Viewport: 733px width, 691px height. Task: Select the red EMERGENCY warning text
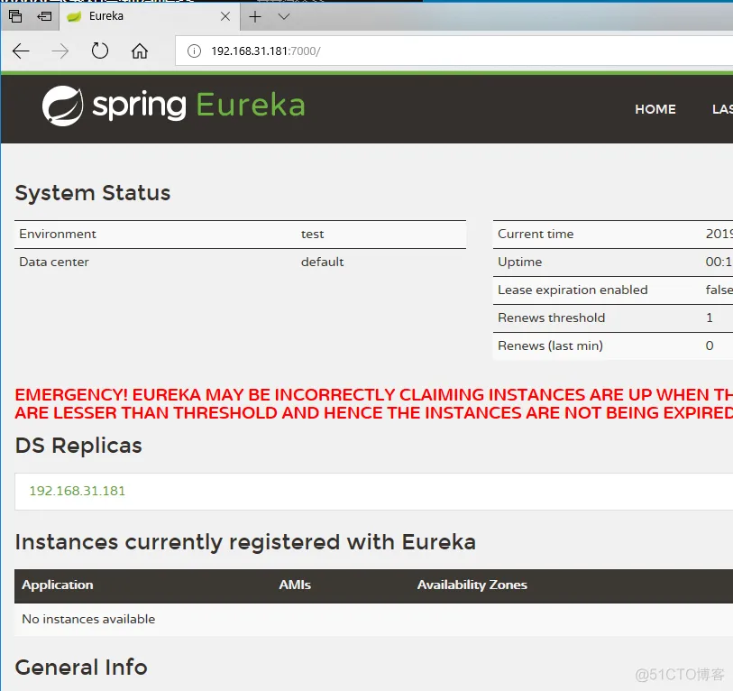click(373, 404)
